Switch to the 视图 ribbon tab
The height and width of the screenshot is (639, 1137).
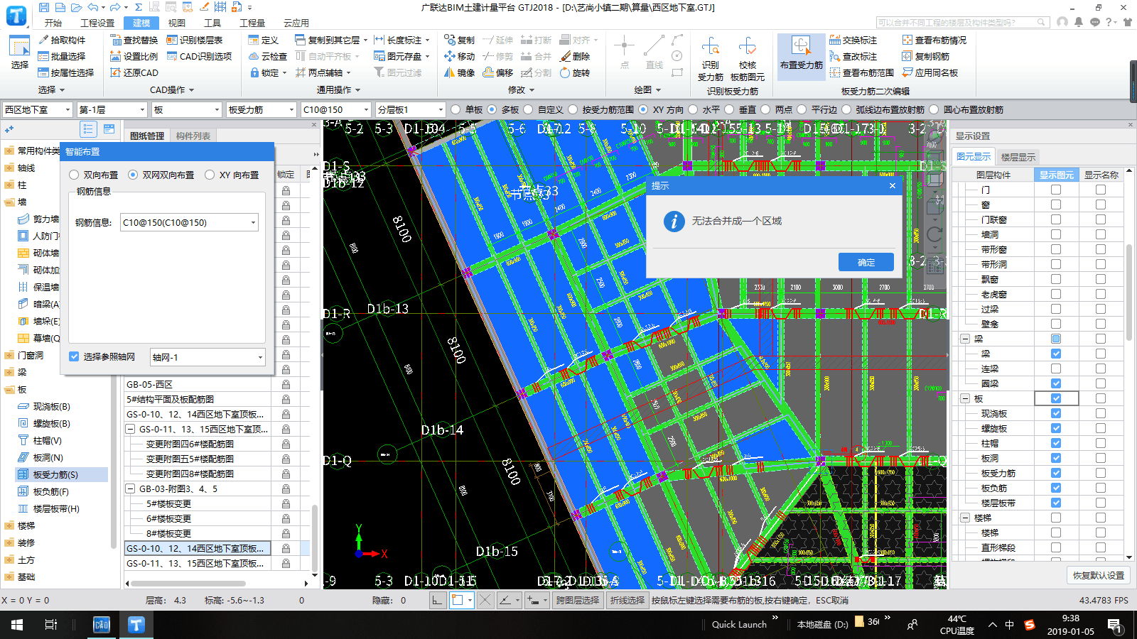(x=177, y=23)
